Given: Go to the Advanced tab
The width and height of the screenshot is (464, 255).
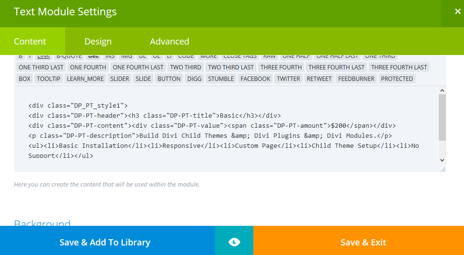Looking at the screenshot, I should click(x=169, y=41).
